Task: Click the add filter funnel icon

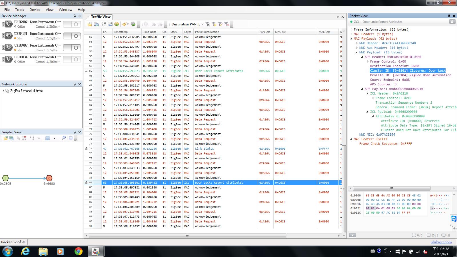Action: click(208, 24)
